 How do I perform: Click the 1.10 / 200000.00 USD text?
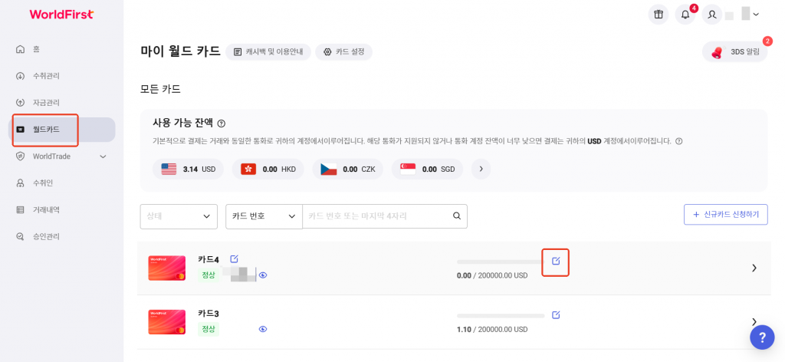(x=492, y=330)
